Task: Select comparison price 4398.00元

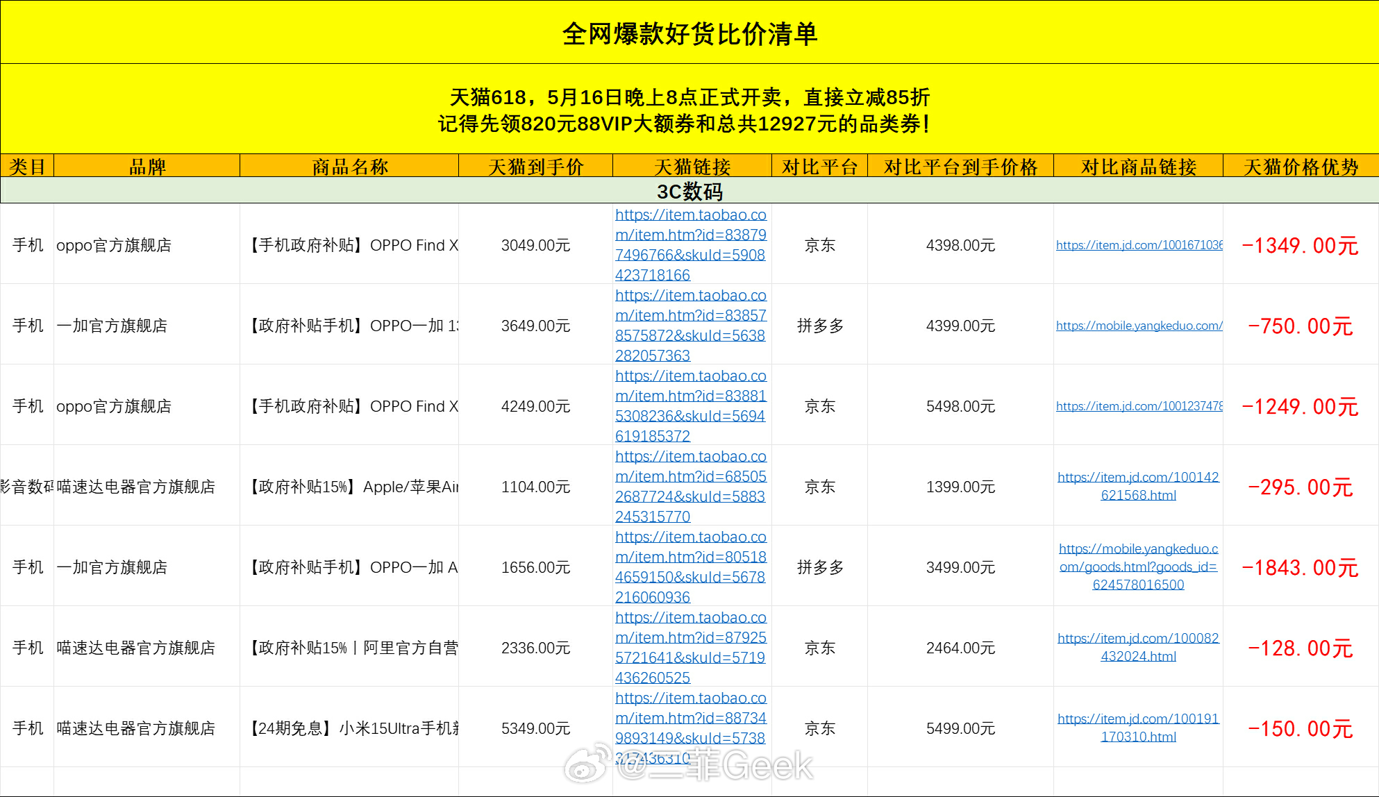Action: tap(960, 245)
